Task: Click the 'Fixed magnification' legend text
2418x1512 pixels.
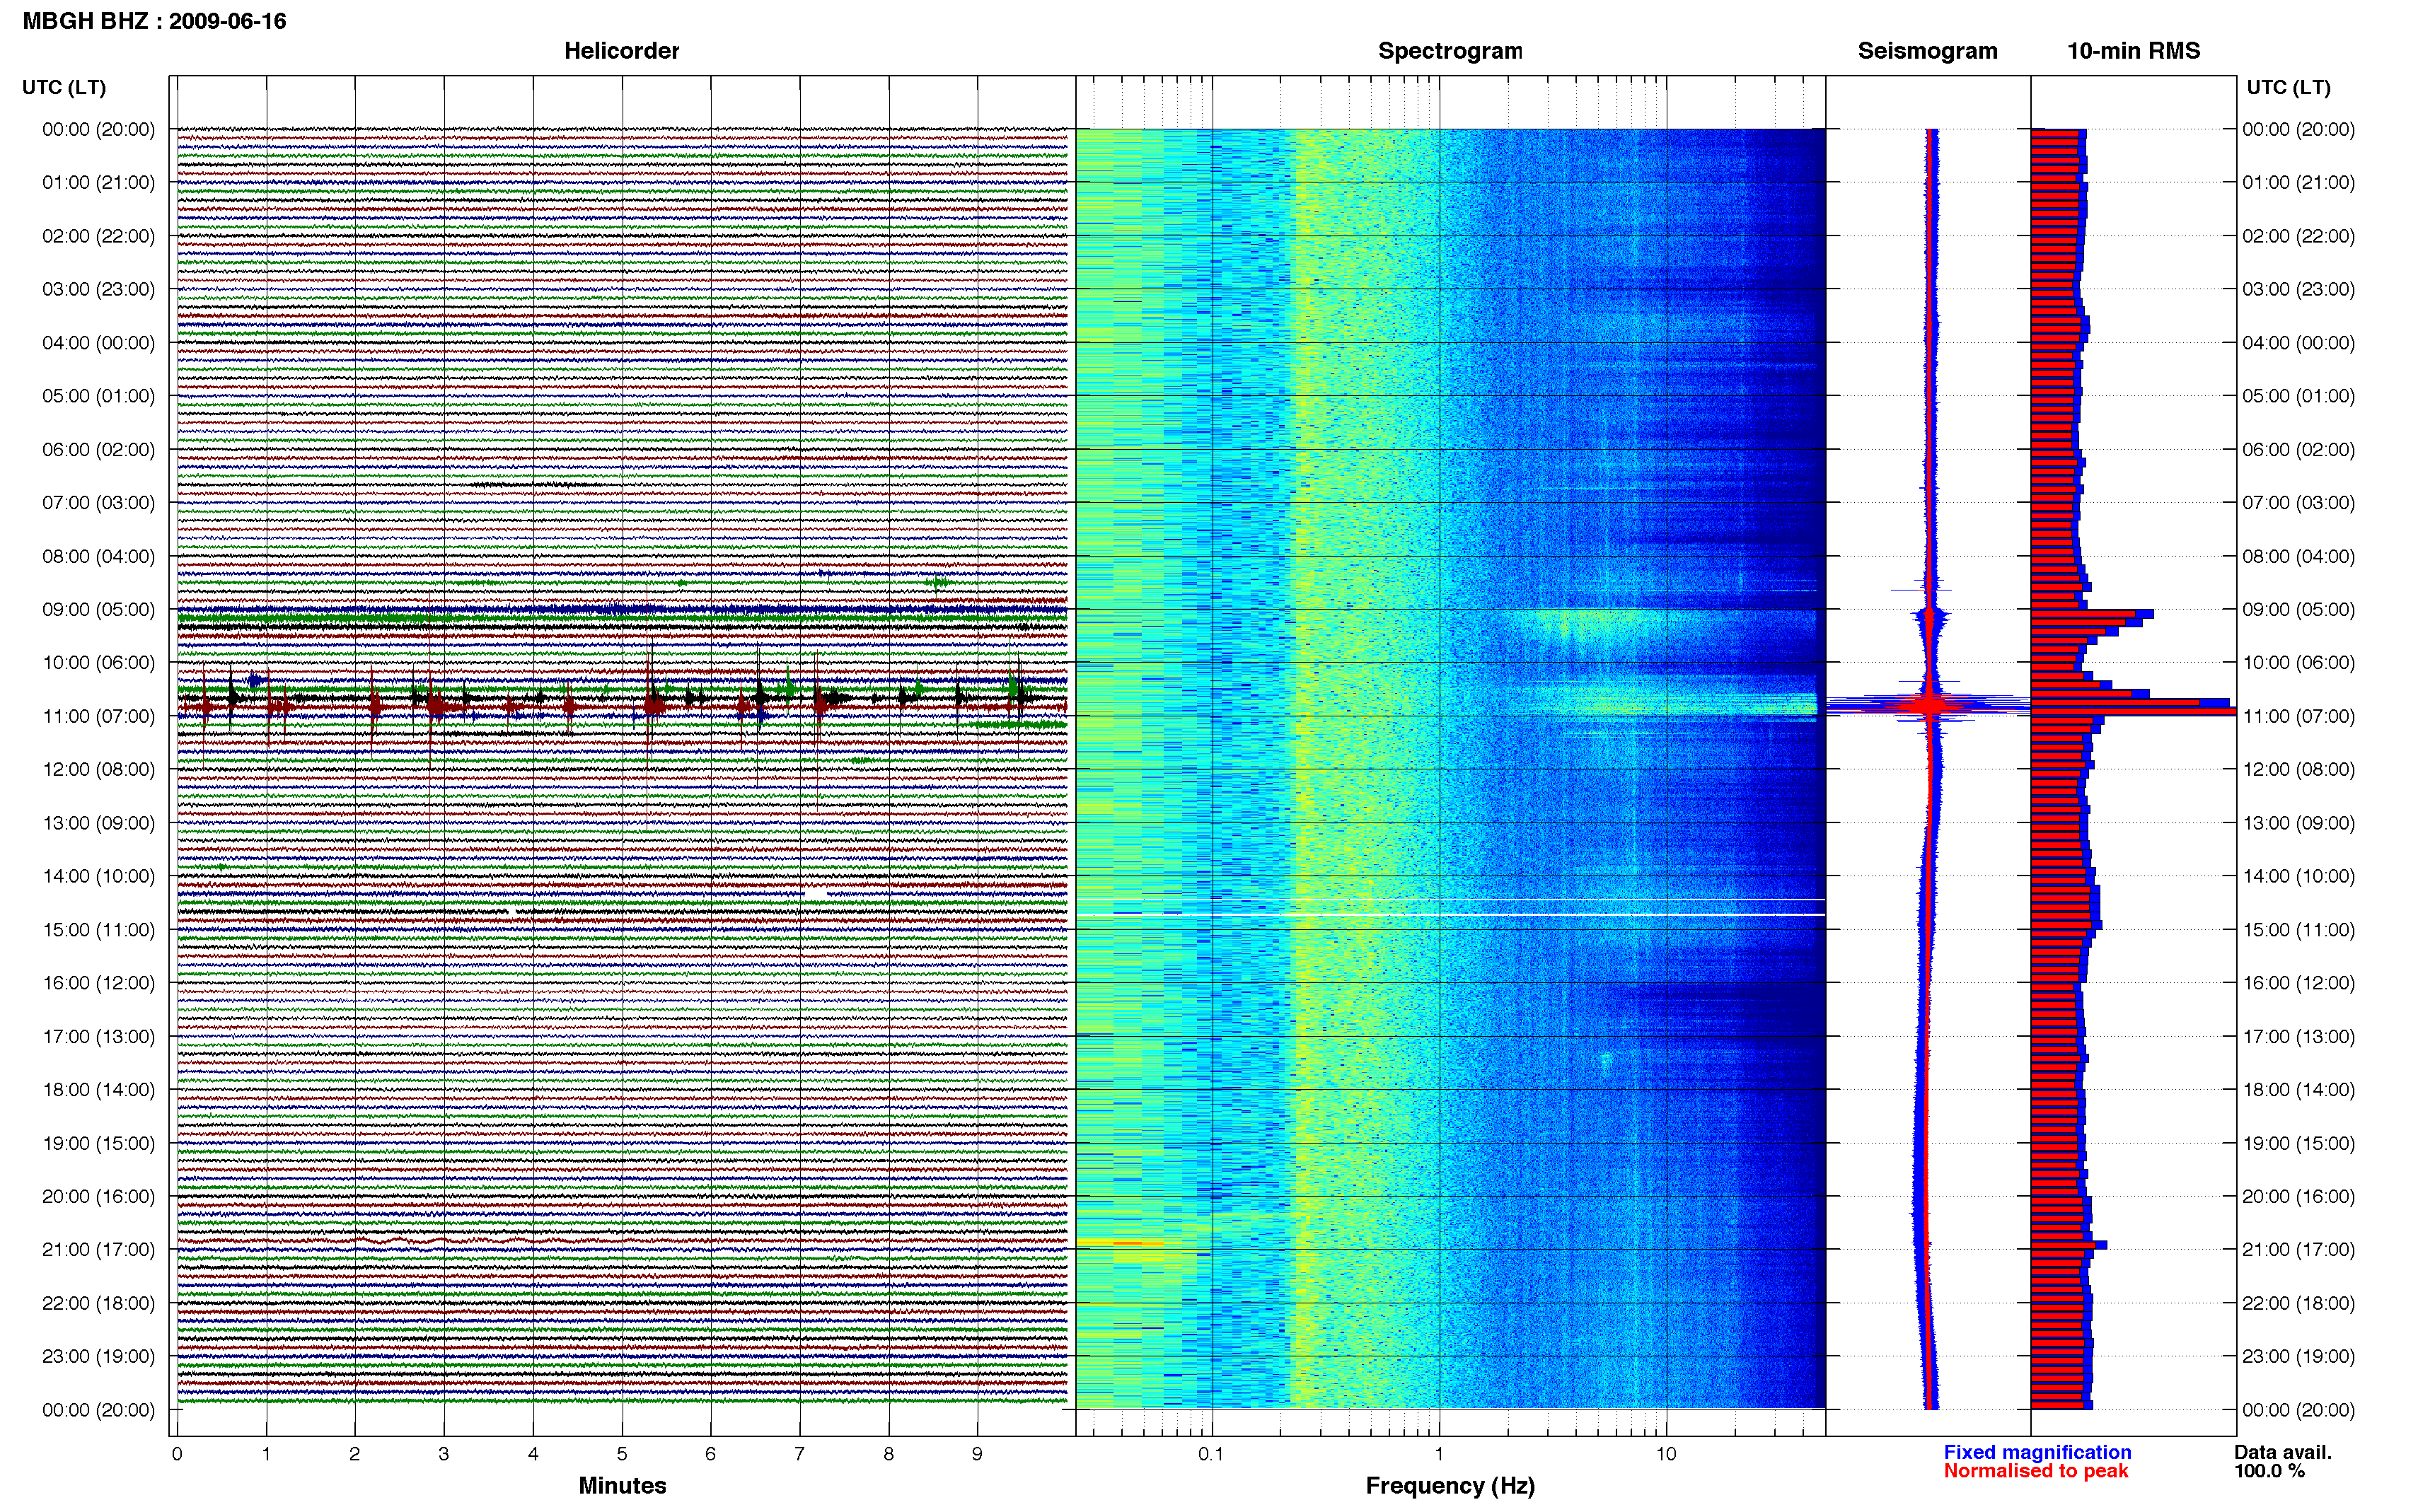Action: [x=2037, y=1452]
